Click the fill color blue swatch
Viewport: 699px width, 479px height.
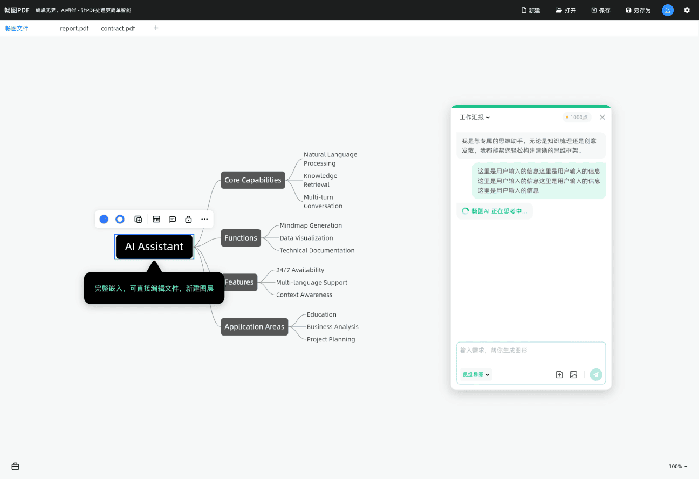coord(104,219)
